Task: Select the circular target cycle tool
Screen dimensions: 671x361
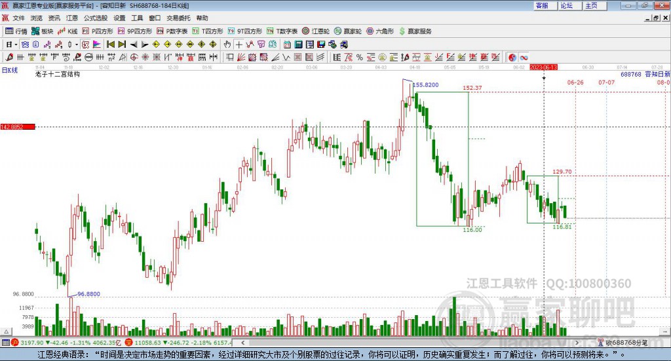Action: pos(134,57)
